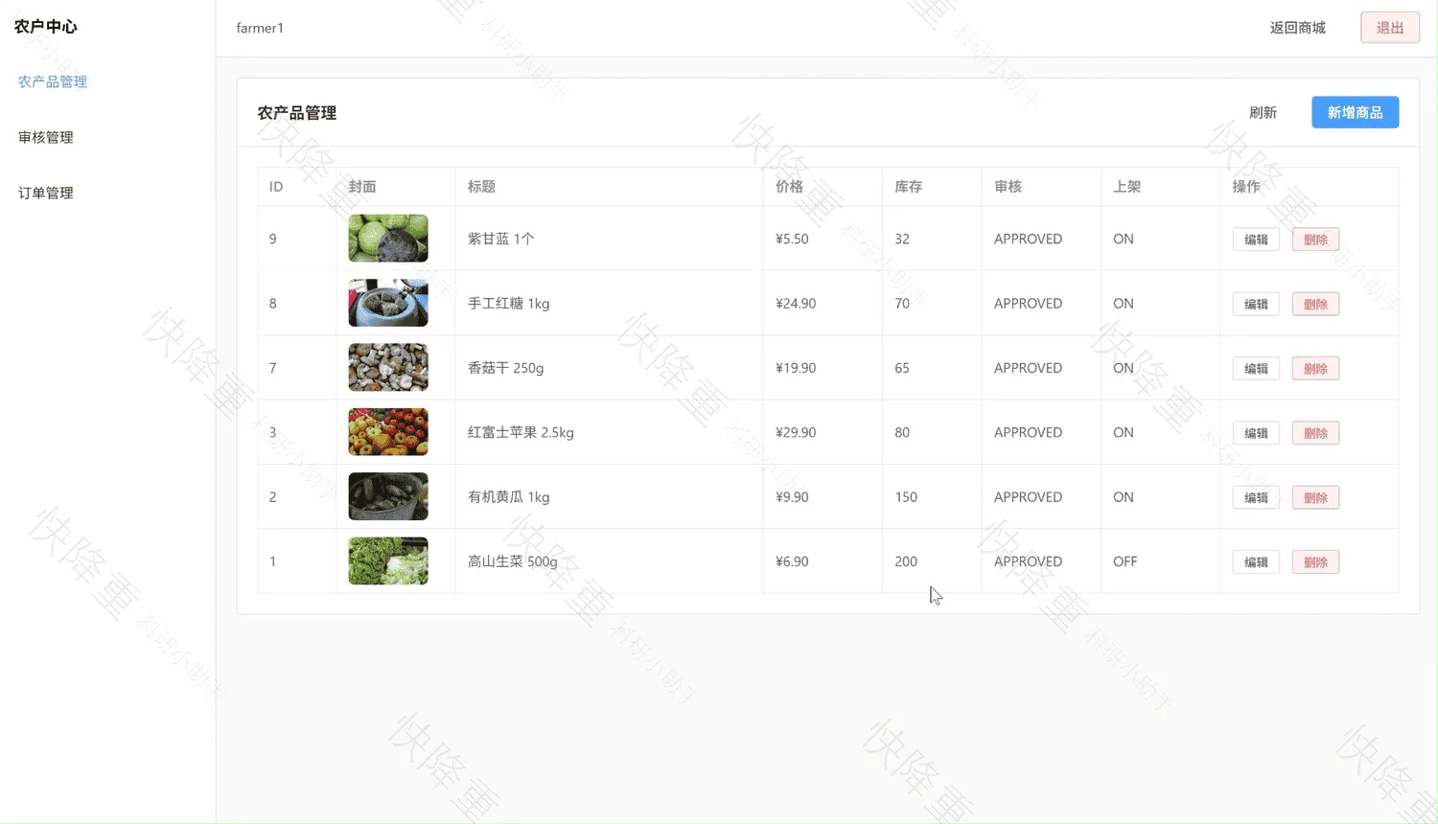Edit the 香菇干 250g product
Image resolution: width=1438 pixels, height=824 pixels.
pos(1256,368)
